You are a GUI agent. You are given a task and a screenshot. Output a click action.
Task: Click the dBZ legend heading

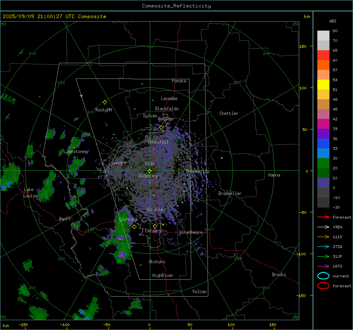tap(333, 21)
